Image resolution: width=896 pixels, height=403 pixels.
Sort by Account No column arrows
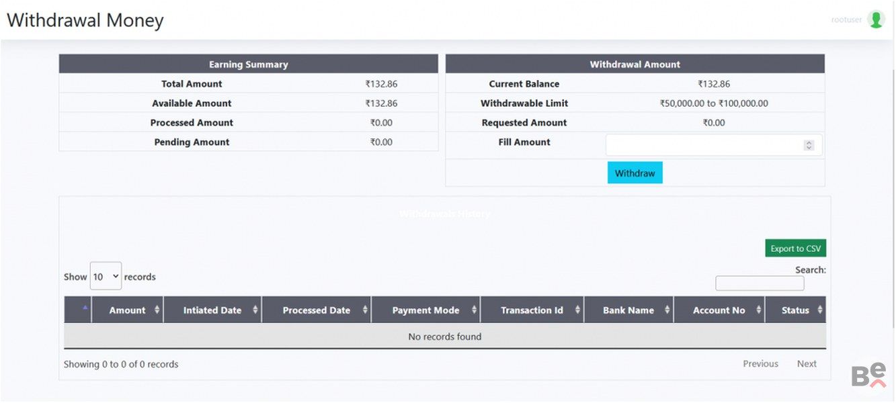pos(758,310)
